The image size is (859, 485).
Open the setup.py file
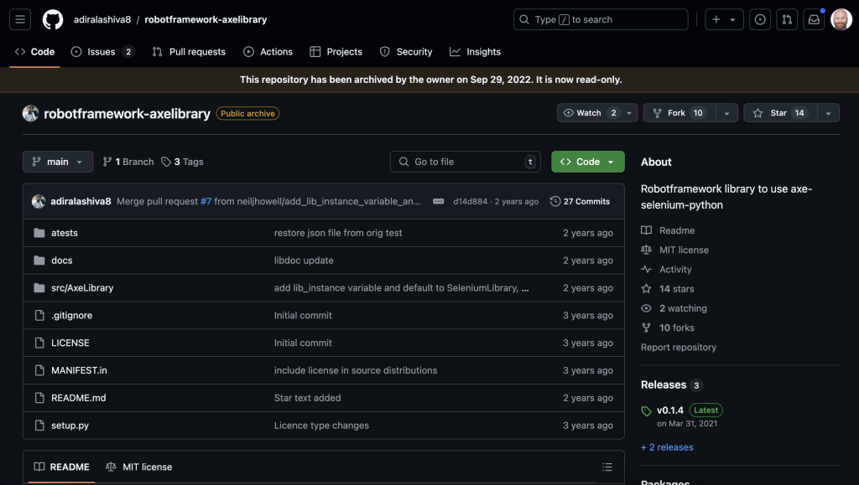pyautogui.click(x=70, y=426)
